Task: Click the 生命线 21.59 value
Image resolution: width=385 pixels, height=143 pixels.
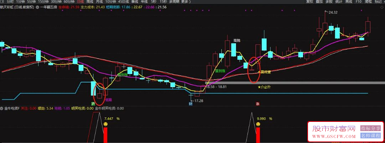Action: 69,7
